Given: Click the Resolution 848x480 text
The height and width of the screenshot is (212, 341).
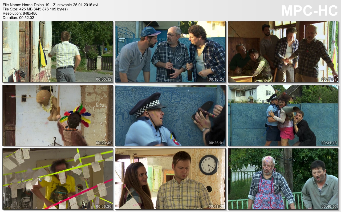Looking at the screenshot, I should [20, 13].
